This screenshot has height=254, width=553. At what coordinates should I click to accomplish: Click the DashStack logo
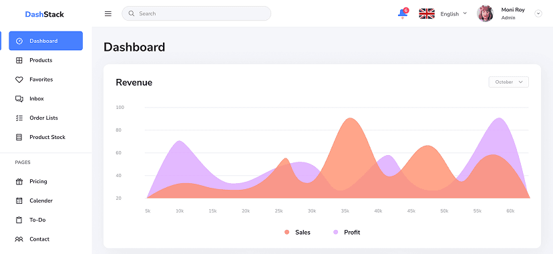tap(45, 15)
